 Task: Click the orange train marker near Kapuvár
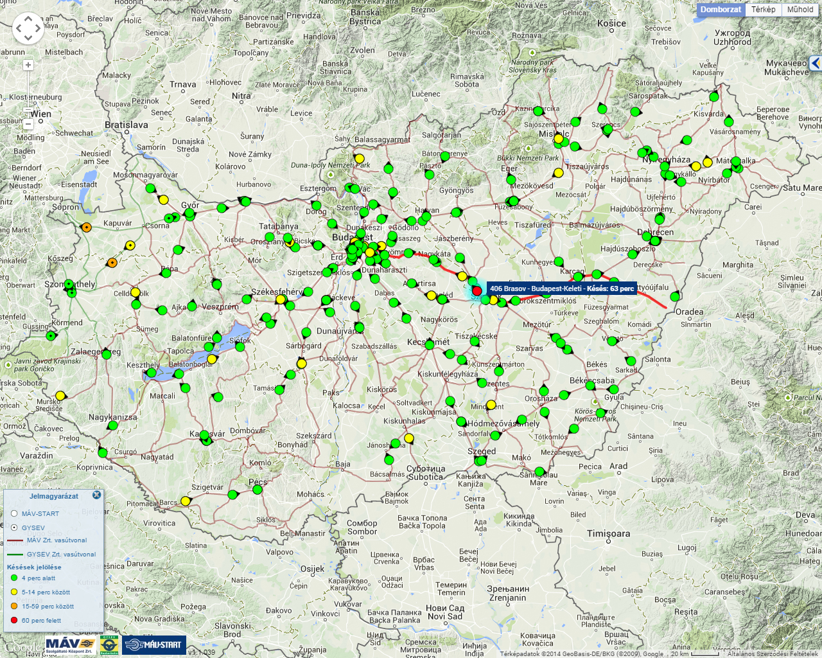point(87,227)
